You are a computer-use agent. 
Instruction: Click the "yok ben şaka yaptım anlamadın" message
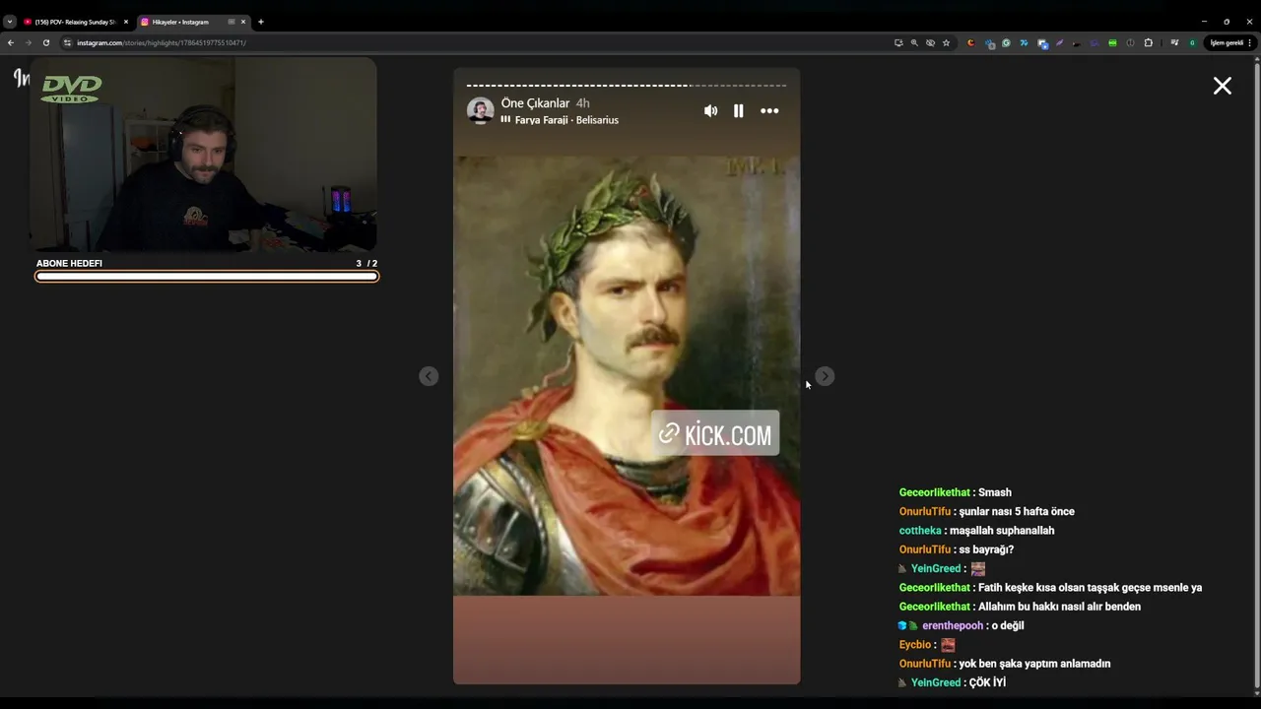coord(1034,664)
